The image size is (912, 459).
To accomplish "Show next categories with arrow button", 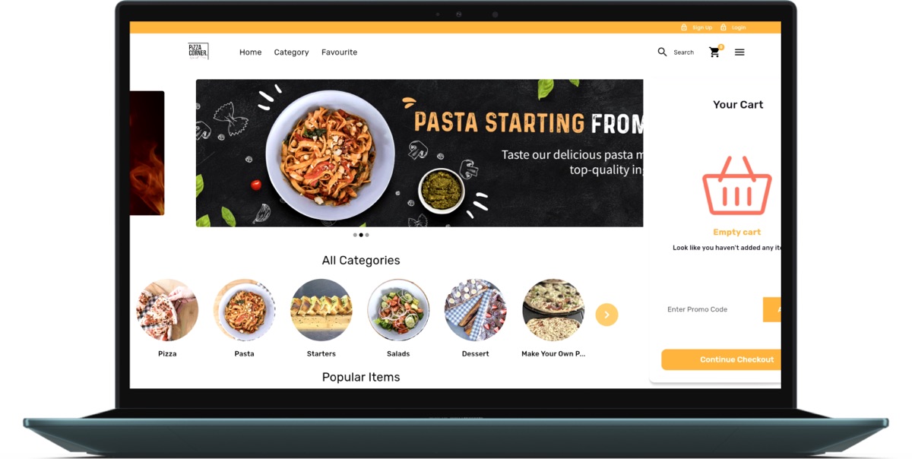I will tap(606, 315).
